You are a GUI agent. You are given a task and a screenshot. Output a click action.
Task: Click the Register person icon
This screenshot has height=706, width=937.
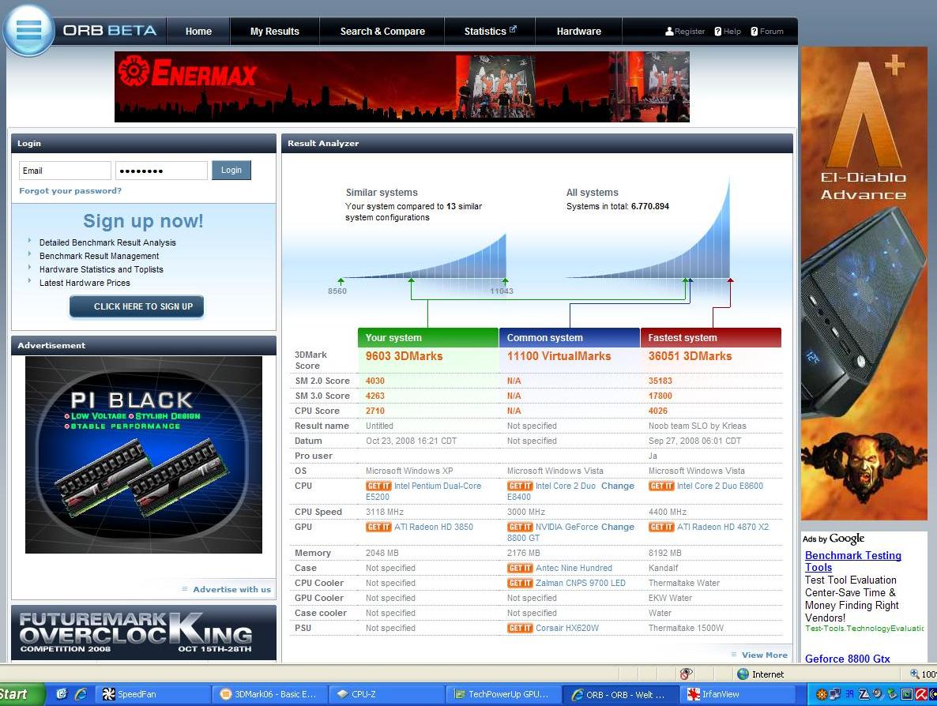669,31
